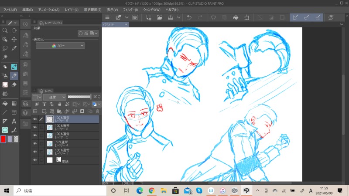349x196 pixels.
Task: Hide layer レイヤー 2 with eye icon
Action: pyautogui.click(x=35, y=135)
